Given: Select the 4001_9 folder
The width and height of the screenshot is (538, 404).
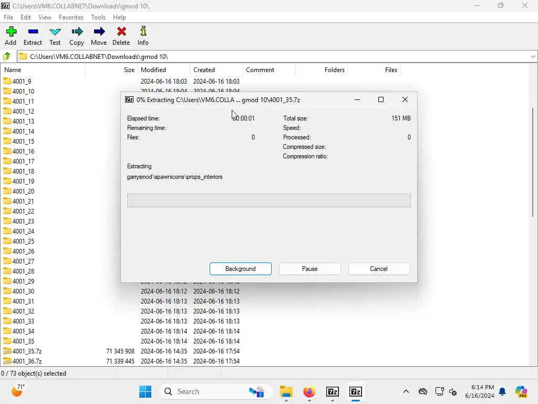Looking at the screenshot, I should pyautogui.click(x=22, y=82).
